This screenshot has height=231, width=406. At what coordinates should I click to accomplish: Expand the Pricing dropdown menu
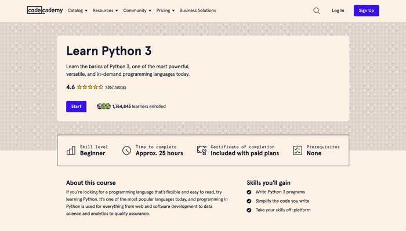point(165,10)
